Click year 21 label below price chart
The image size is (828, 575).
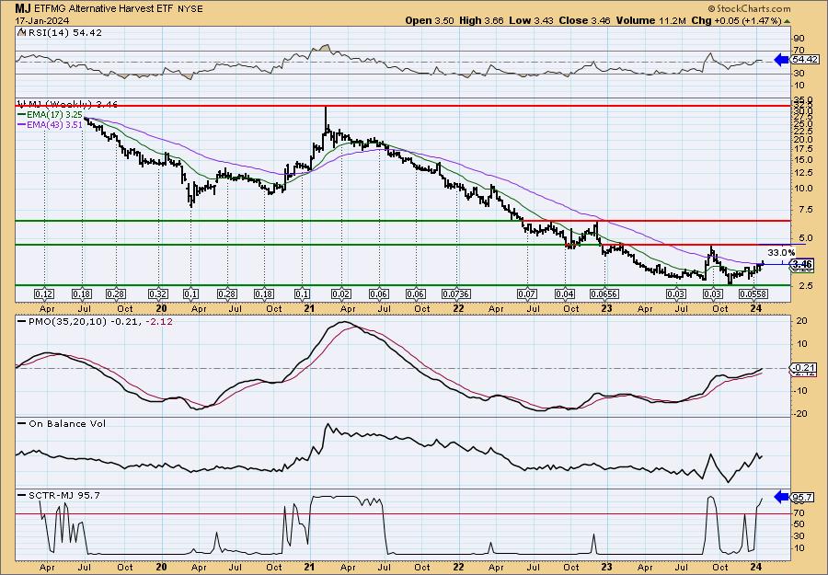tap(309, 309)
